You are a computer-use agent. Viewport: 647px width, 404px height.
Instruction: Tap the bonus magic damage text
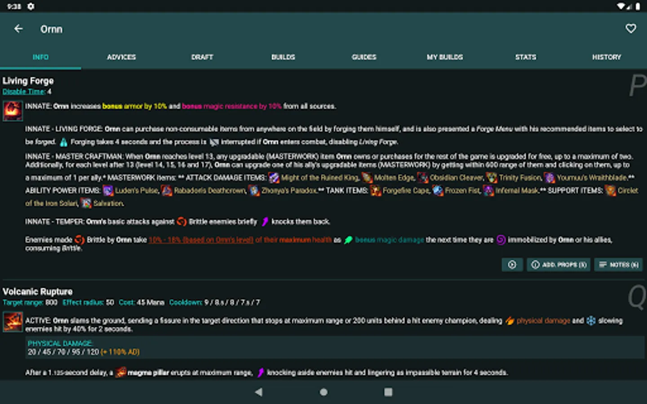click(x=390, y=240)
